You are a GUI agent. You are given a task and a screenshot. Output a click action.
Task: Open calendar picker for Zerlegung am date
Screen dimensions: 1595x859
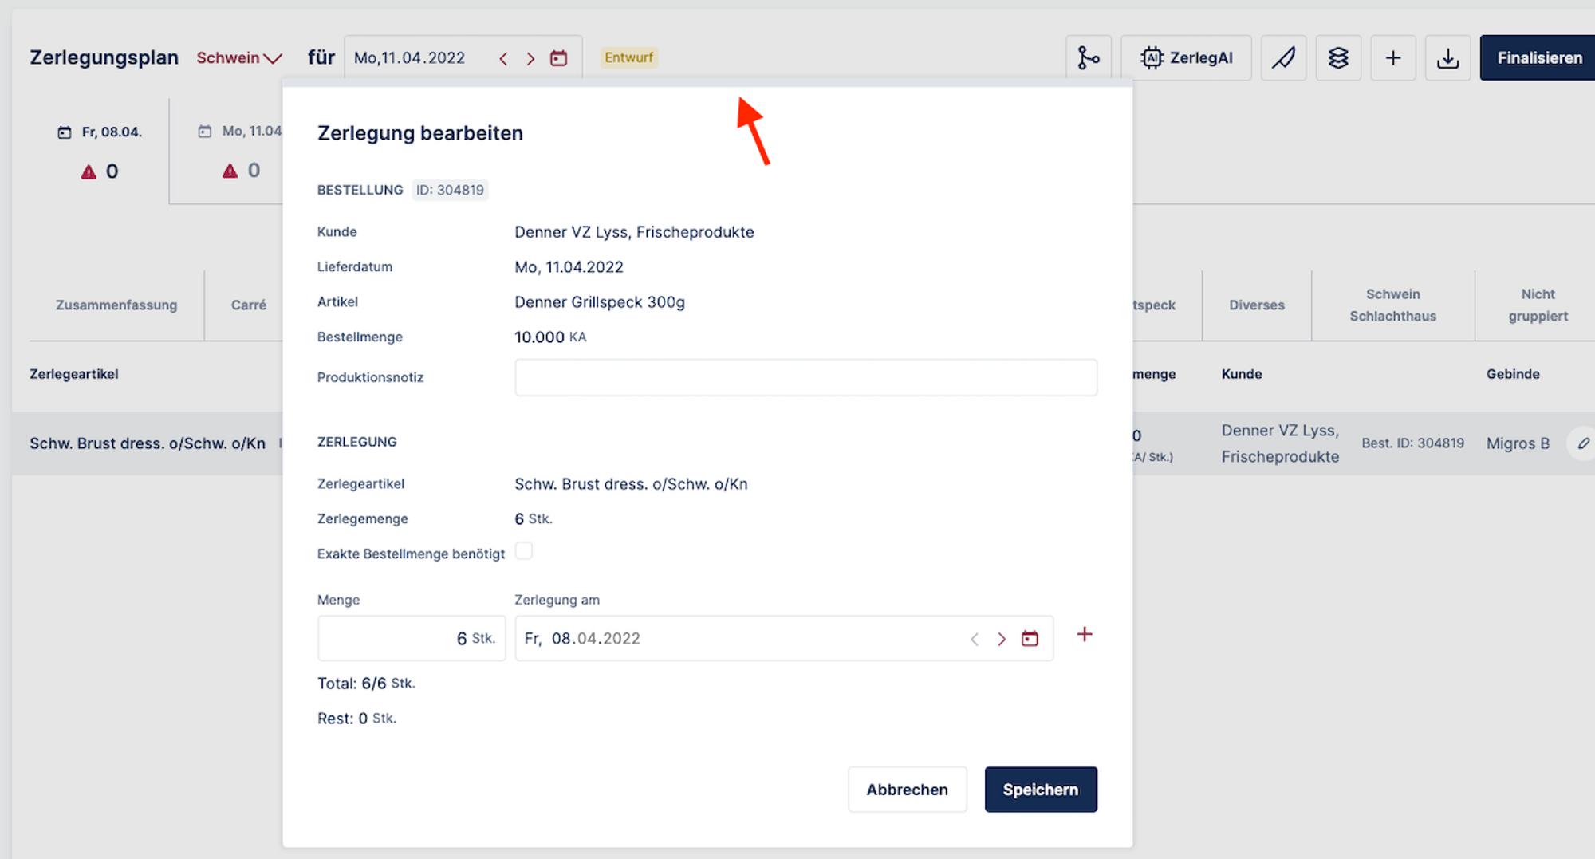point(1030,639)
